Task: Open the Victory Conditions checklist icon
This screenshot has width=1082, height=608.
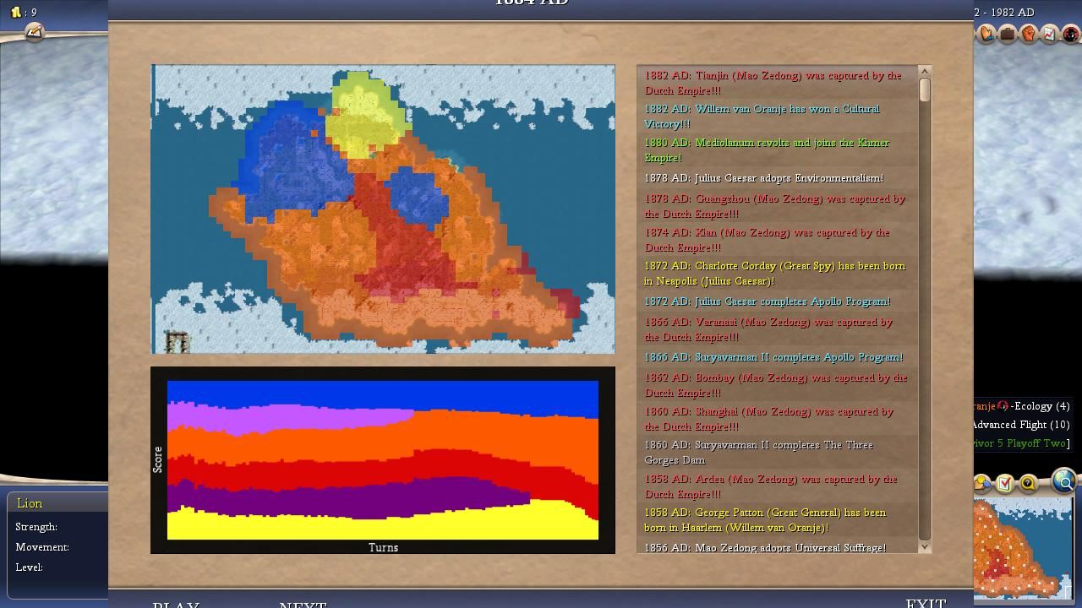Action: [1005, 483]
